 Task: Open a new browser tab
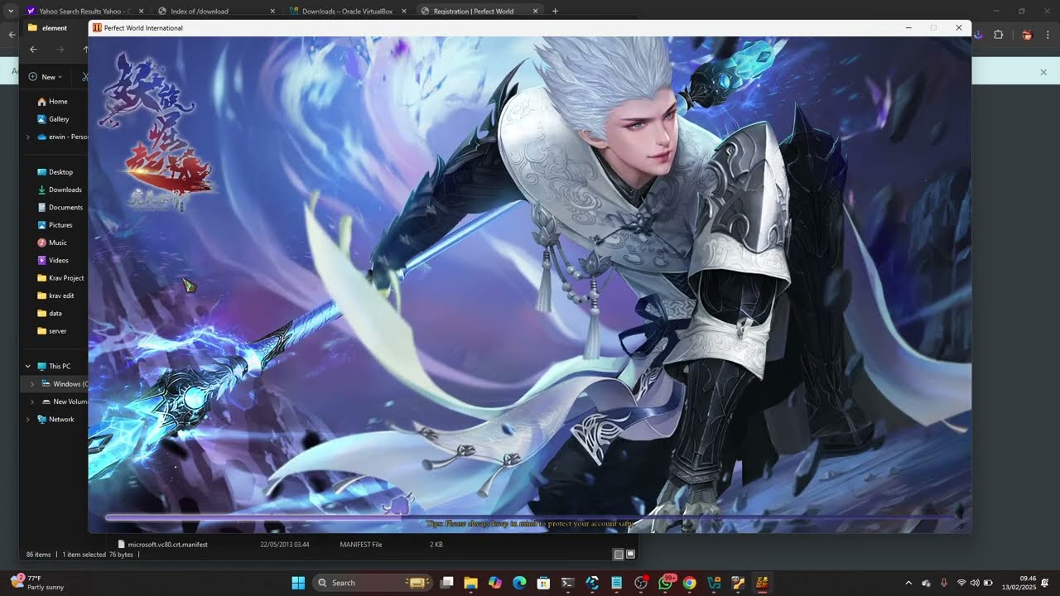tap(555, 11)
